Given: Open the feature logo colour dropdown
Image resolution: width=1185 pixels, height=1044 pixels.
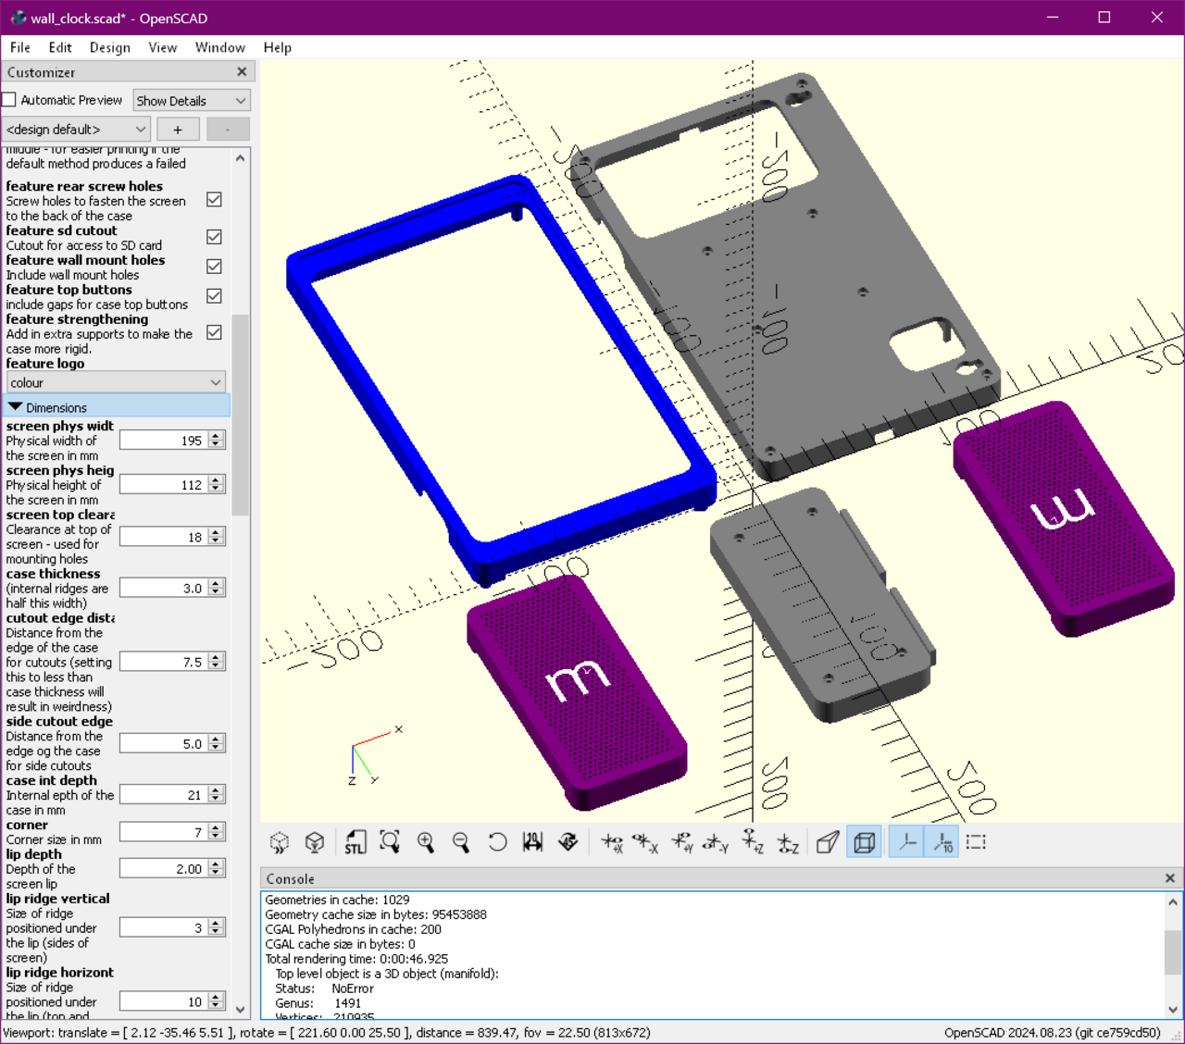Looking at the screenshot, I should 116,381.
